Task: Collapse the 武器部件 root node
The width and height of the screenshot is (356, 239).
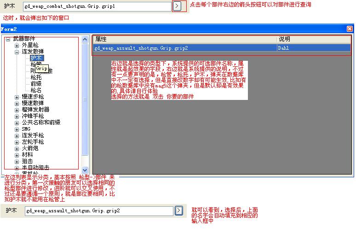Action: [8, 39]
